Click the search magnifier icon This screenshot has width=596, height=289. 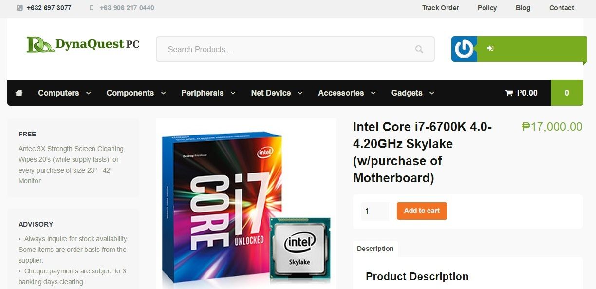[419, 49]
